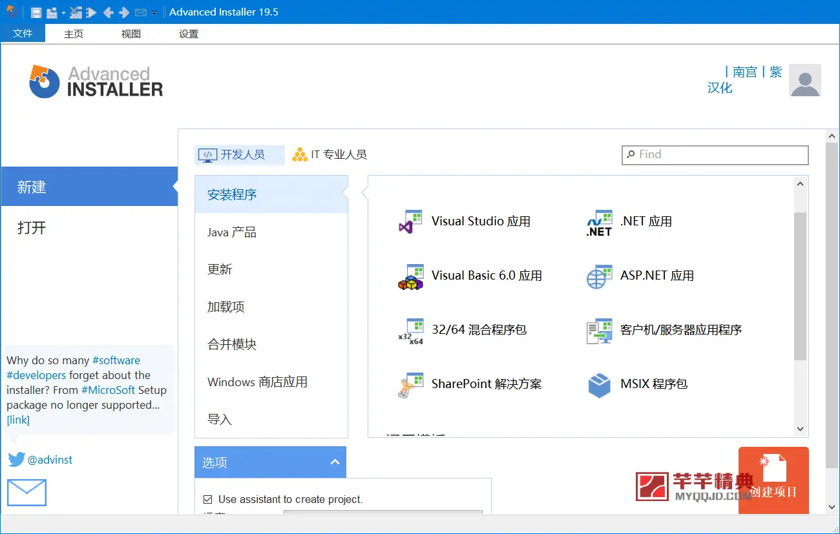Choose the Visual Basic 6.0 应用 template
The width and height of the screenshot is (840, 534).
click(487, 275)
